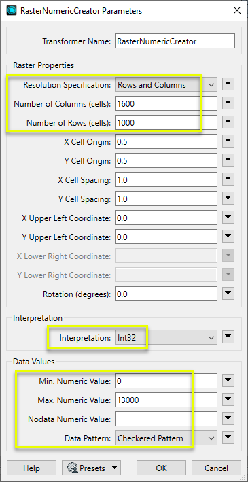Open Help for RasterNumericCreator
The image size is (248, 482).
tap(31, 468)
